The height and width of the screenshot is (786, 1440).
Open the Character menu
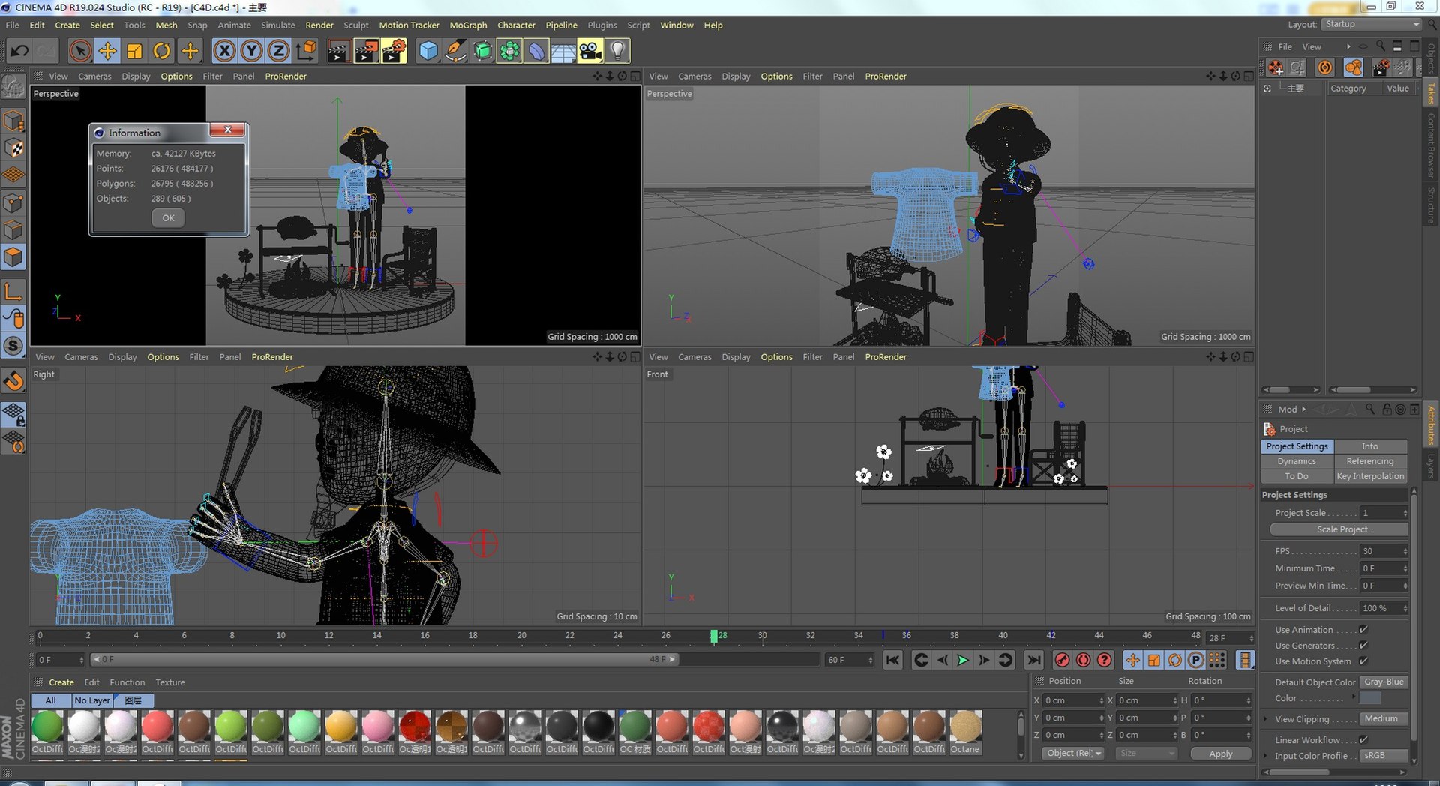click(516, 25)
